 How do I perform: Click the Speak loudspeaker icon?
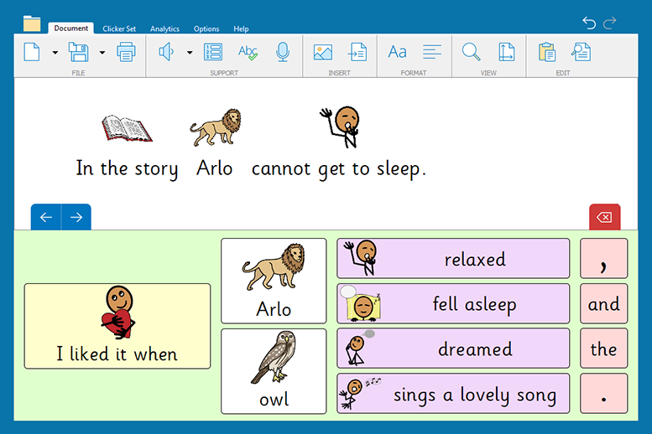166,52
